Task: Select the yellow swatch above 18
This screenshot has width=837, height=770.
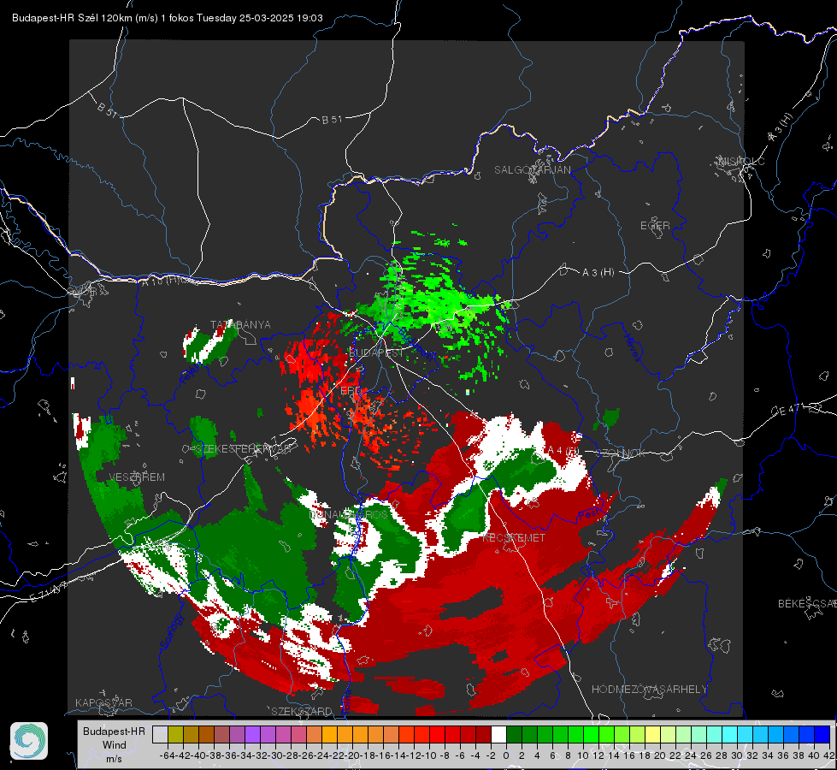Action: click(653, 735)
